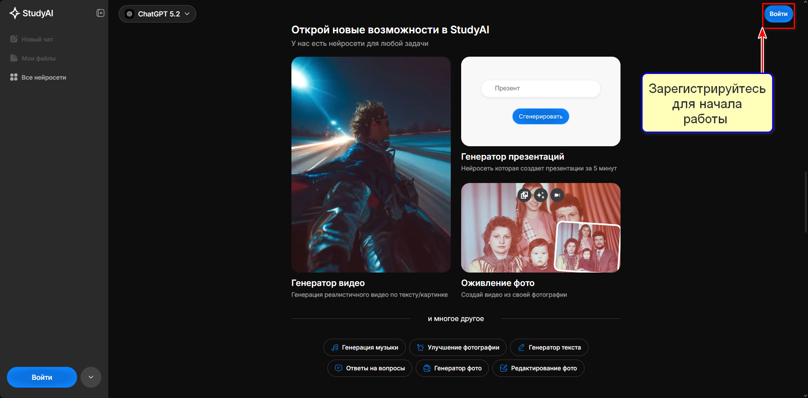Open the 'Оживление фото' card
This screenshot has width=808, height=398.
pos(540,228)
